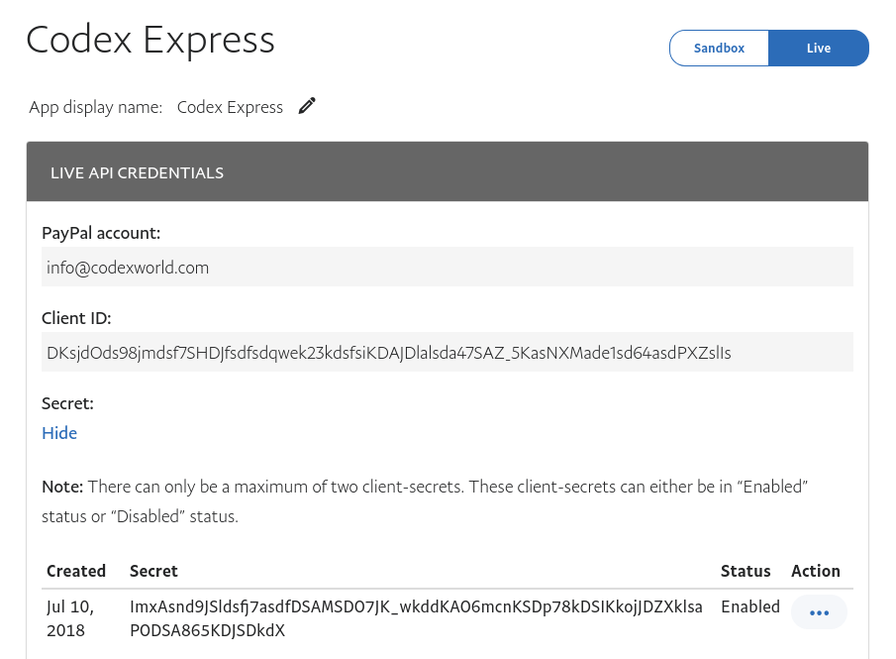Click the PayPal account label
Viewport: 896px width, 659px height.
tap(101, 233)
